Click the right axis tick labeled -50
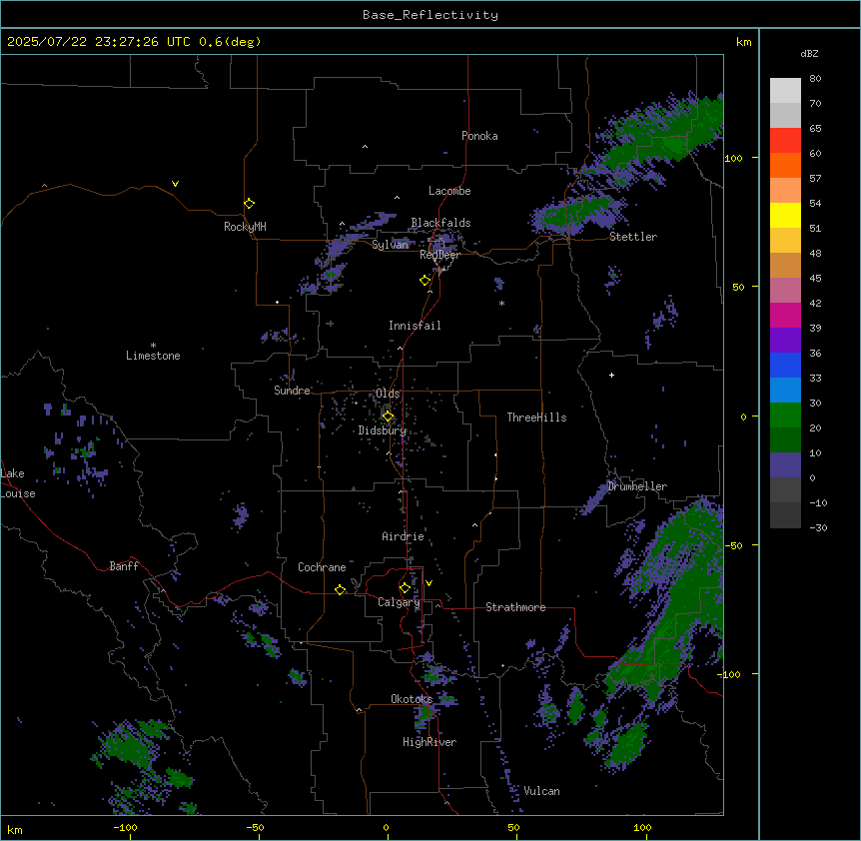This screenshot has width=861, height=841. pos(733,545)
